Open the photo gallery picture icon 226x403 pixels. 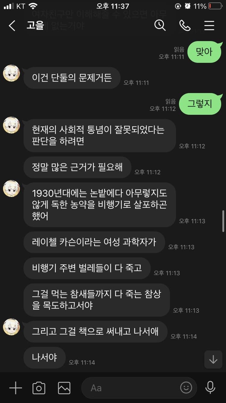[x=64, y=388]
